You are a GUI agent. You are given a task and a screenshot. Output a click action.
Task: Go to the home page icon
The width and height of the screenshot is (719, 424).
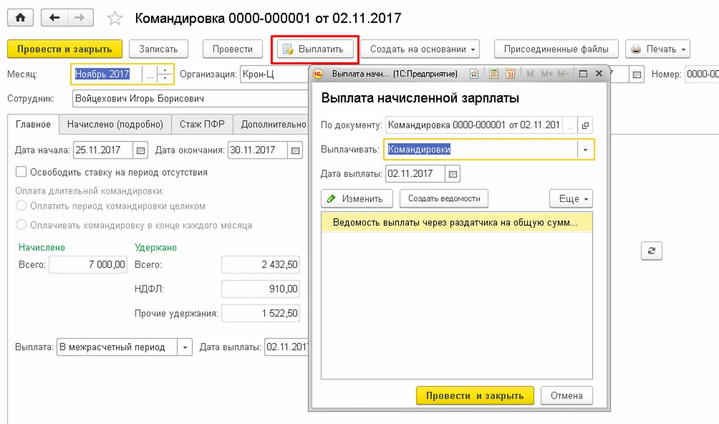pyautogui.click(x=20, y=18)
